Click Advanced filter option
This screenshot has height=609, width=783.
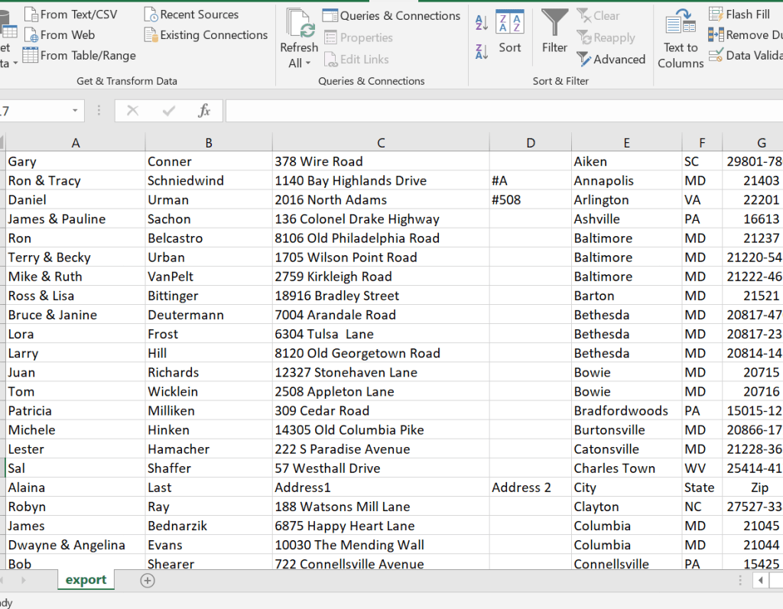pyautogui.click(x=611, y=60)
